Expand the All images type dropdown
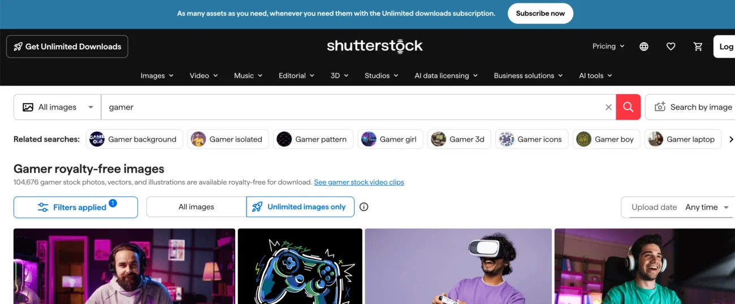The image size is (735, 304). [57, 107]
